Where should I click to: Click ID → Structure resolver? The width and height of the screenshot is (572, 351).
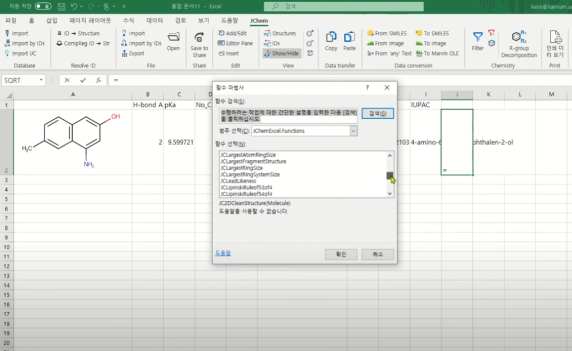tap(78, 33)
